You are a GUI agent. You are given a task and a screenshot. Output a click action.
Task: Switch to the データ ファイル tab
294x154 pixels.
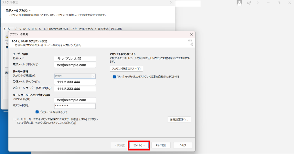point(22,29)
